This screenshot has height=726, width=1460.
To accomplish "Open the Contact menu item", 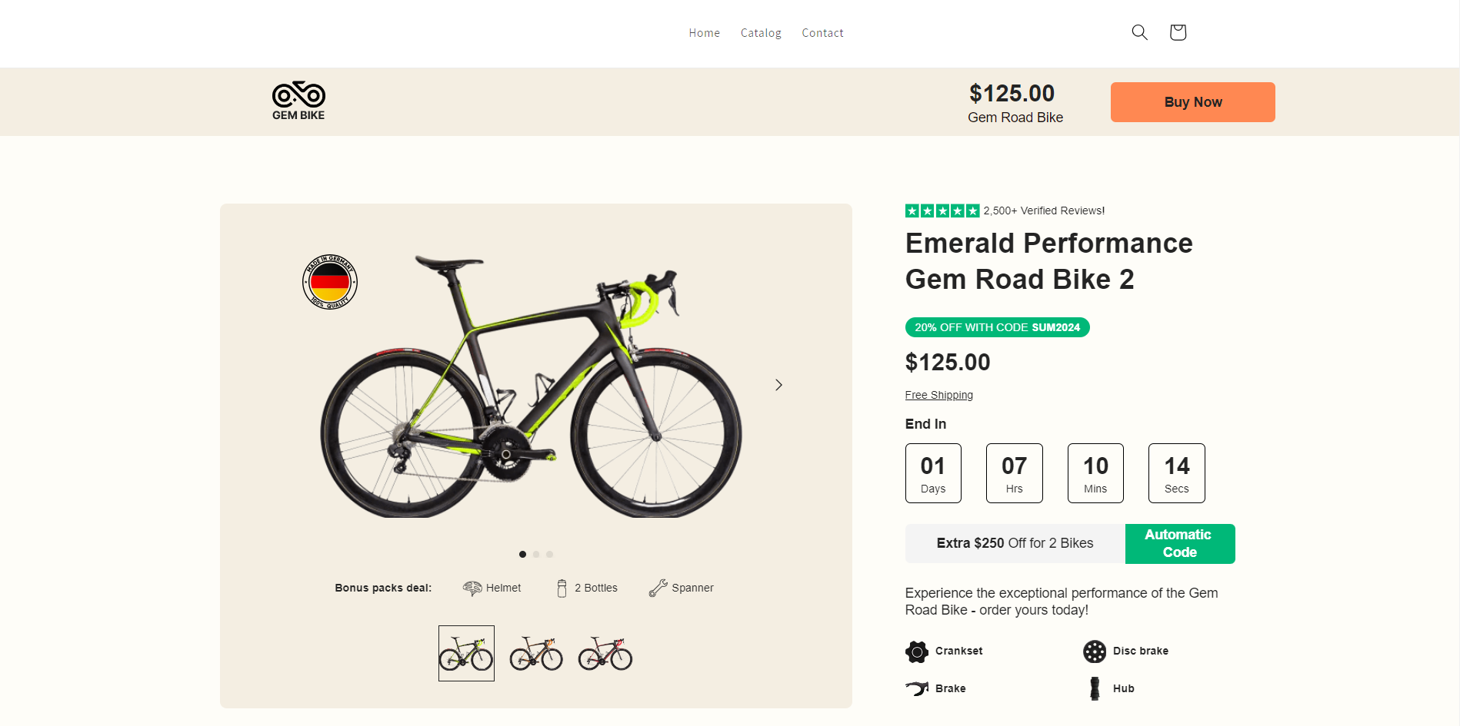I will 822,33.
